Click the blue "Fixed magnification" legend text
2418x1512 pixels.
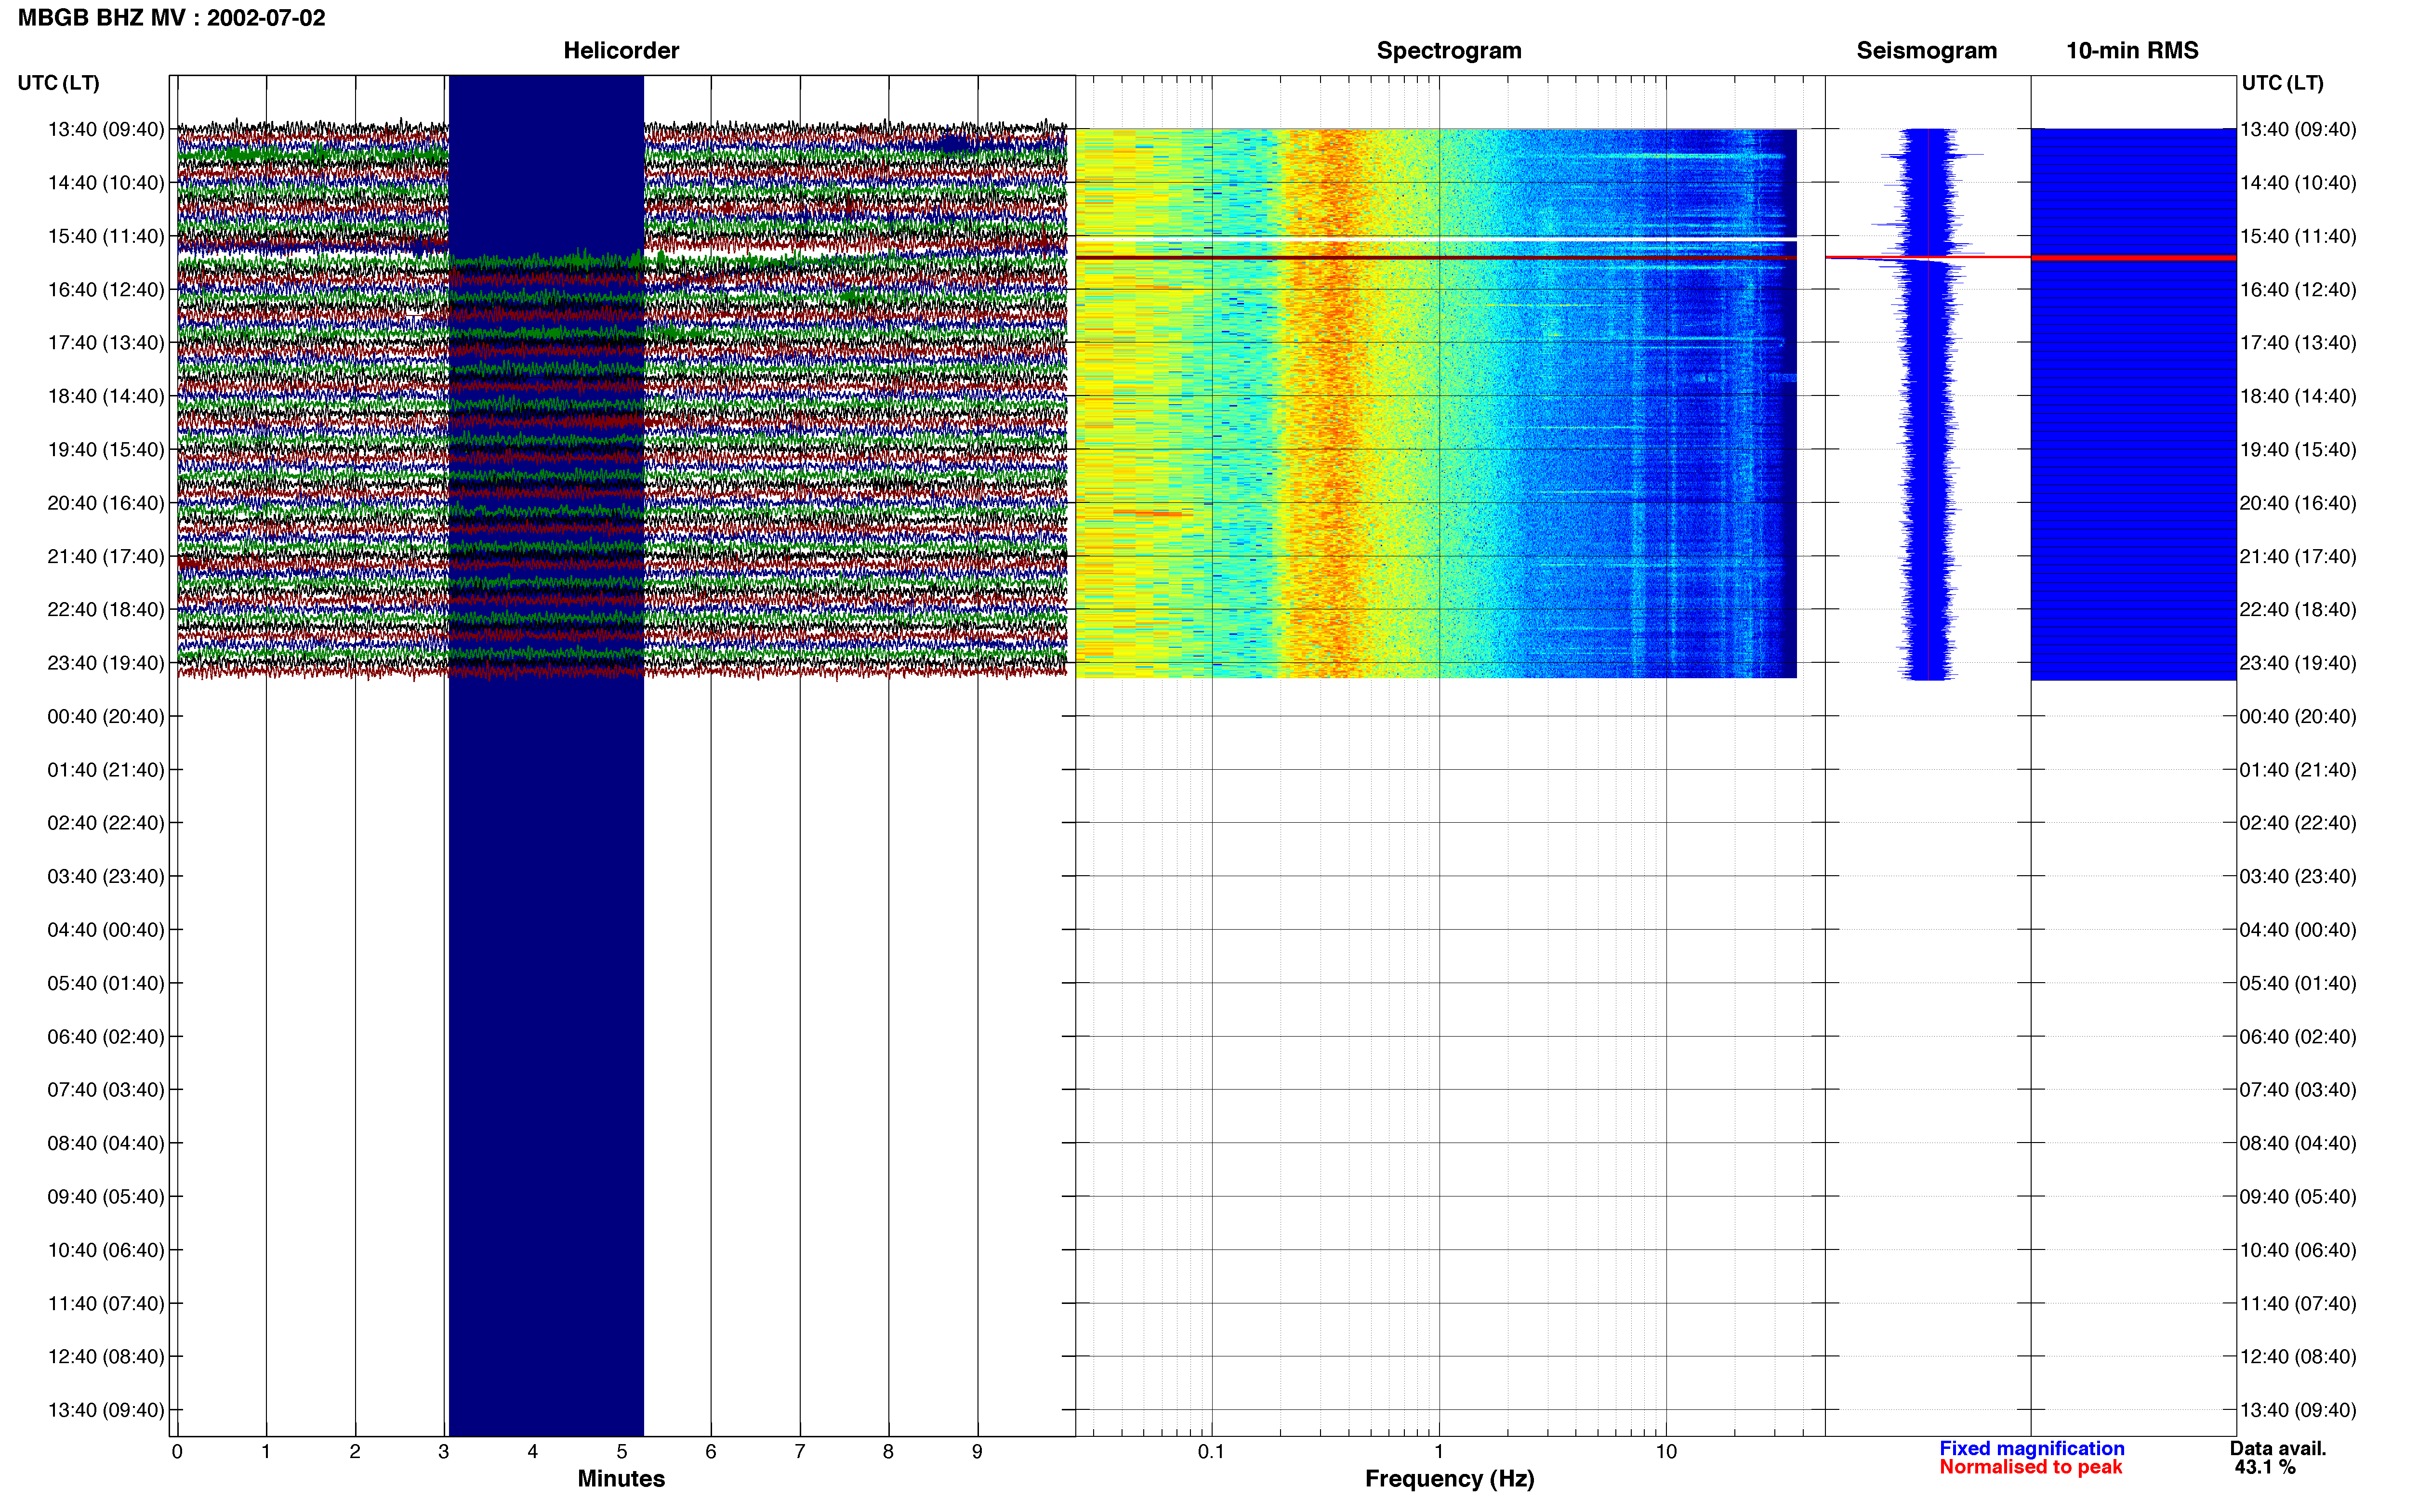tap(2032, 1449)
